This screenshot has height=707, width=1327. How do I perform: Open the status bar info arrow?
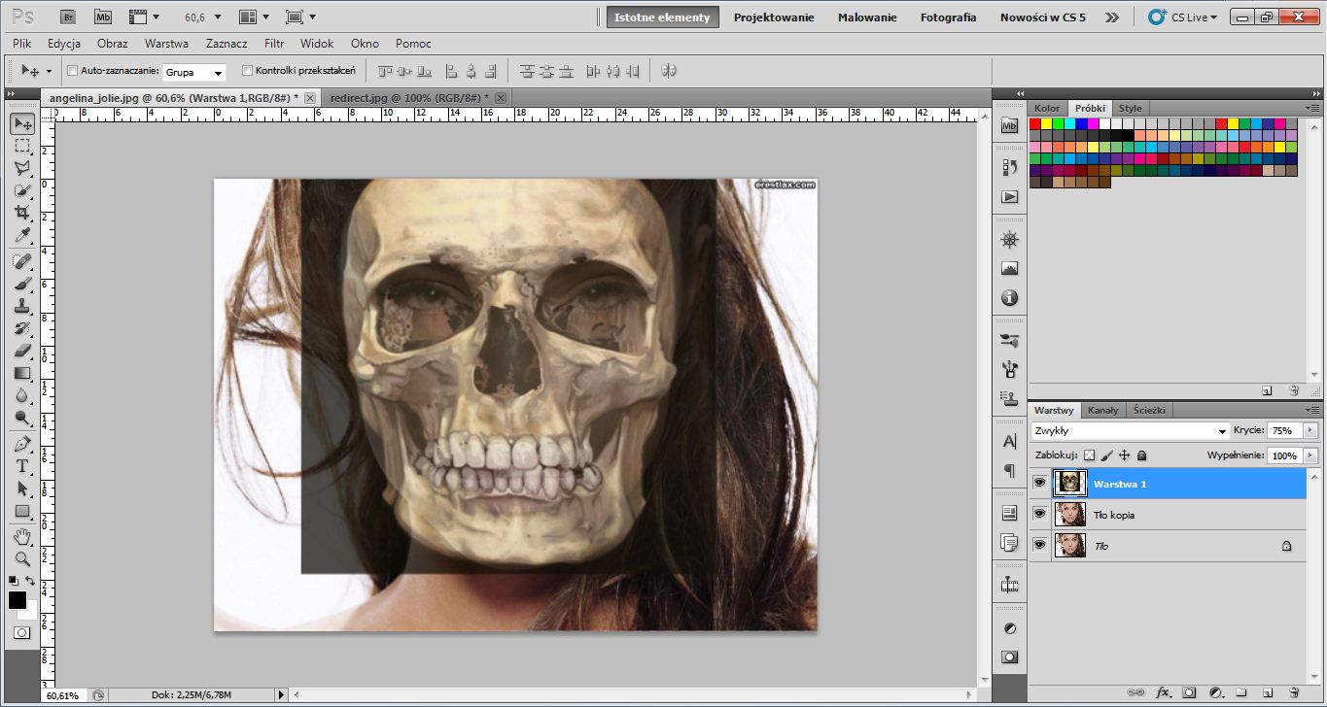282,694
